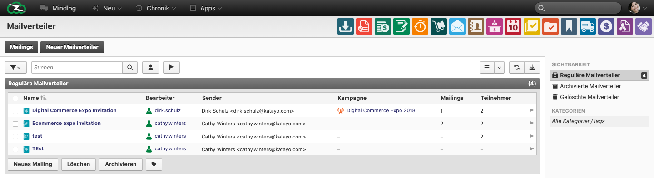654x178 pixels.
Task: Click the flag filter toolbar button
Action: click(171, 67)
